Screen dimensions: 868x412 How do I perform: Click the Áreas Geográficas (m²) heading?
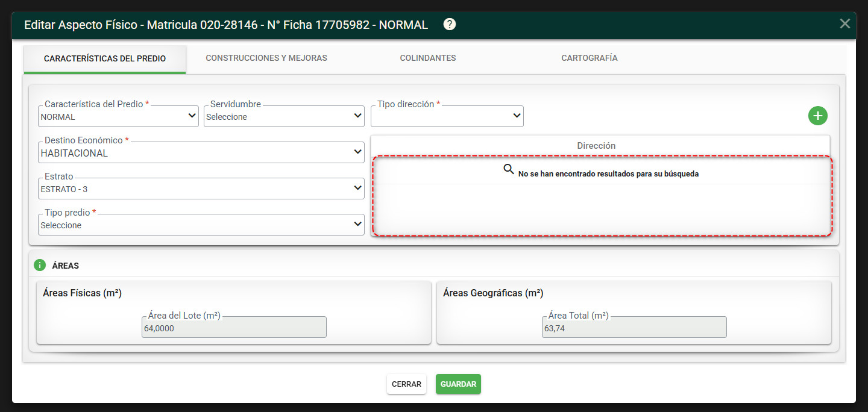493,293
